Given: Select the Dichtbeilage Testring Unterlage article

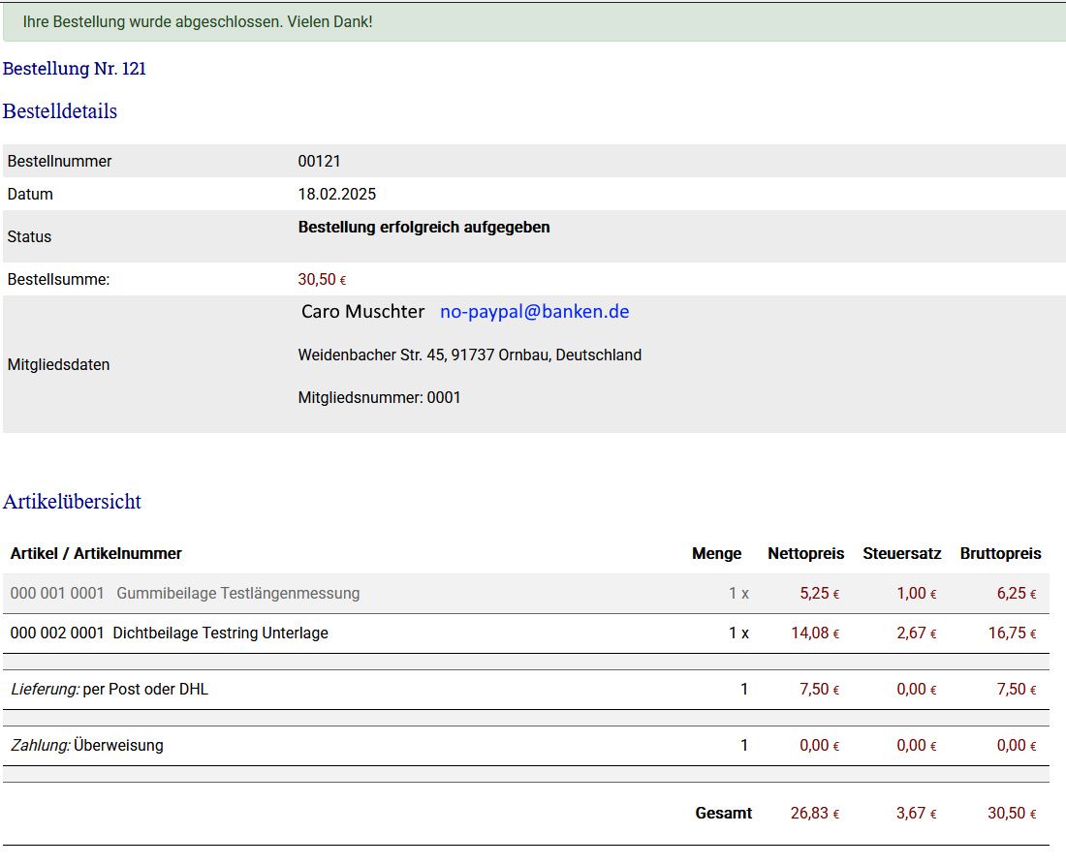Looking at the screenshot, I should coord(220,633).
